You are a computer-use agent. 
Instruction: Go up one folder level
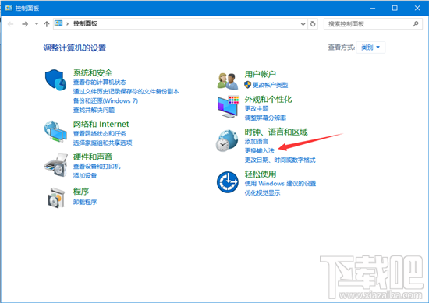[47, 24]
